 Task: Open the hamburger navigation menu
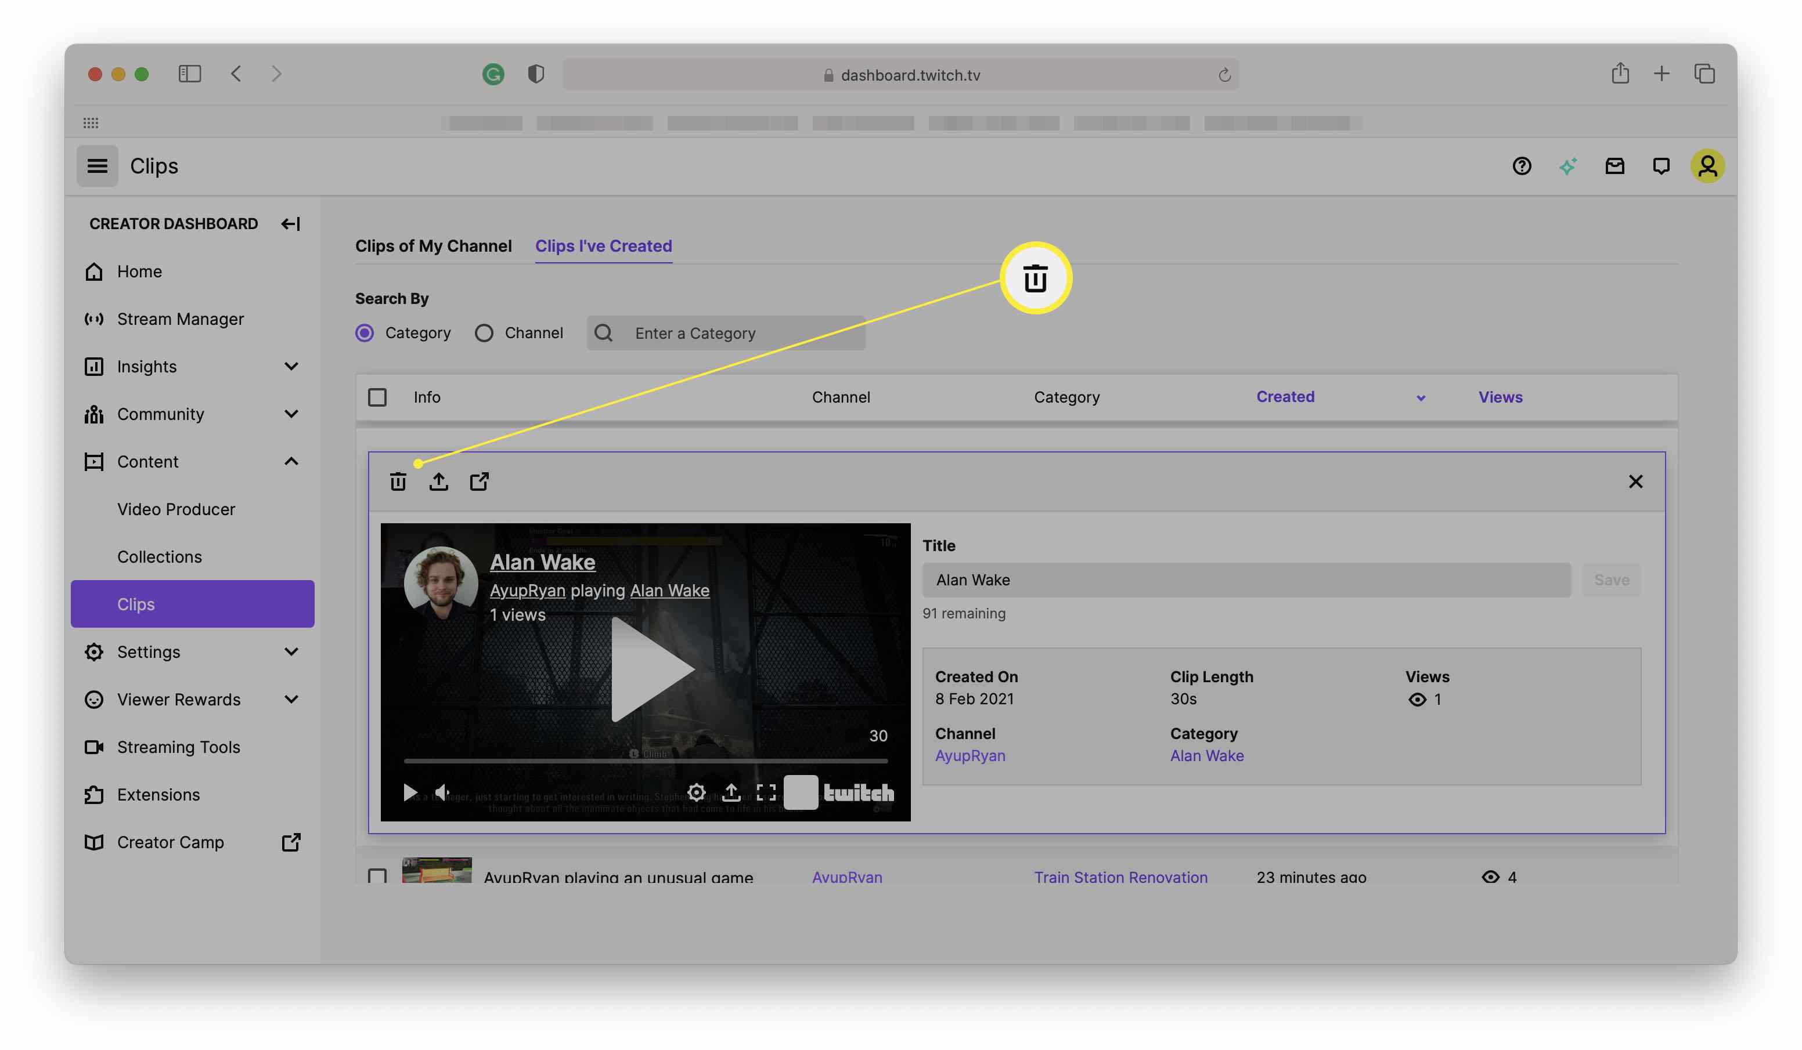pos(98,166)
